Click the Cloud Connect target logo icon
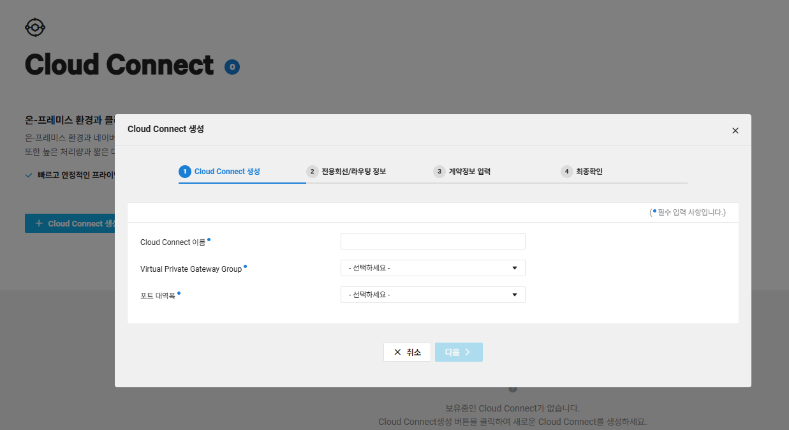Viewport: 789px width, 430px height. (35, 27)
